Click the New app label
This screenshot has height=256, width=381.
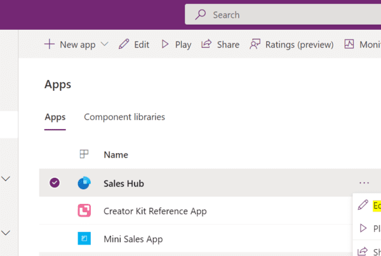pyautogui.click(x=77, y=45)
